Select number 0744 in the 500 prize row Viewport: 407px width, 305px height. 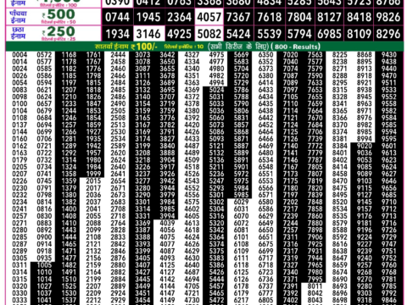[117, 17]
